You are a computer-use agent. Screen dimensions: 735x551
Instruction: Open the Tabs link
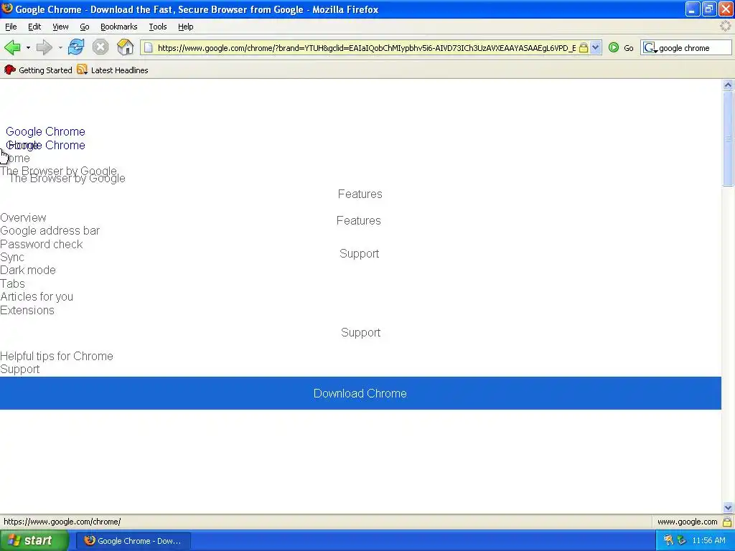(12, 283)
